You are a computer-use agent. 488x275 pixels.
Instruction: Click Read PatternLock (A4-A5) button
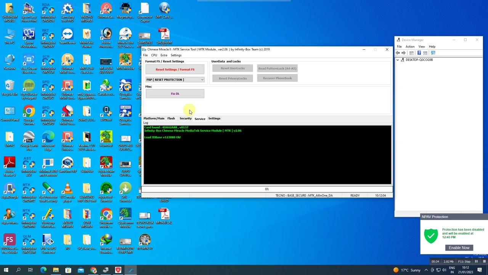click(x=277, y=68)
